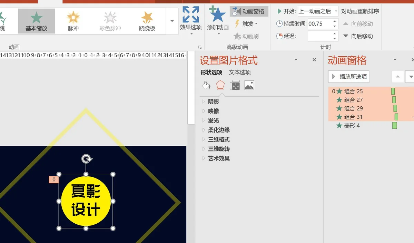Viewport: 414px width, 243px height.
Task: Select 菱形 4 animation entry
Action: 371,126
